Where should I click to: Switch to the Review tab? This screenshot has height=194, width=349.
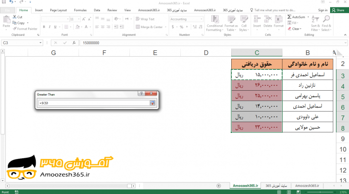[112, 10]
